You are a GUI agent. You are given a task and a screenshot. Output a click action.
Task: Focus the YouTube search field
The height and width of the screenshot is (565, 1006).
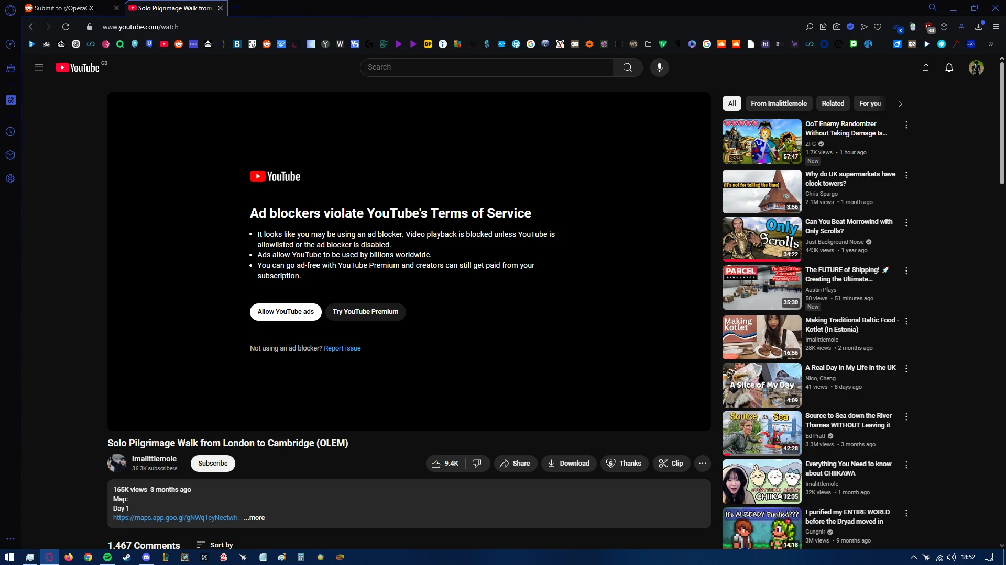(486, 67)
